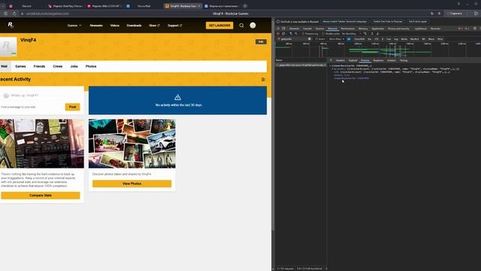This screenshot has height=271, width=481.
Task: Open the Photos profile tab
Action: coord(91,66)
